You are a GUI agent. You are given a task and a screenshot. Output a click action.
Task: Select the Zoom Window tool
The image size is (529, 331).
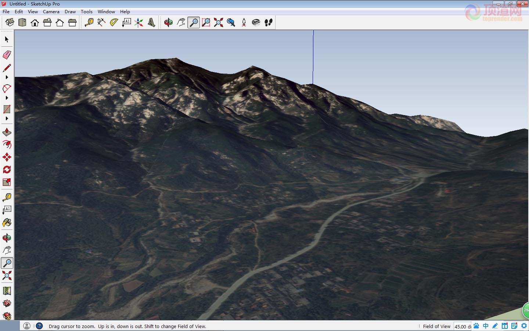[206, 22]
